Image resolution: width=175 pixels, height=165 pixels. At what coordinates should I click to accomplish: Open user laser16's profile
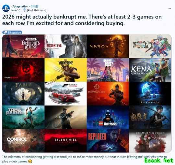[x=16, y=10]
